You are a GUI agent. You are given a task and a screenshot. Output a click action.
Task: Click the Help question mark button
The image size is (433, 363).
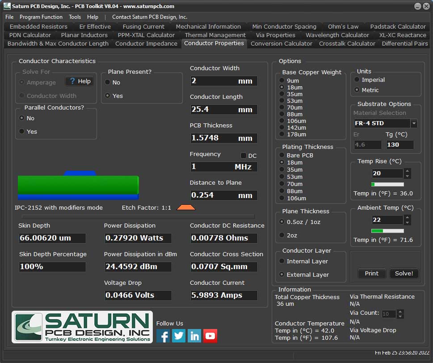[x=80, y=81]
